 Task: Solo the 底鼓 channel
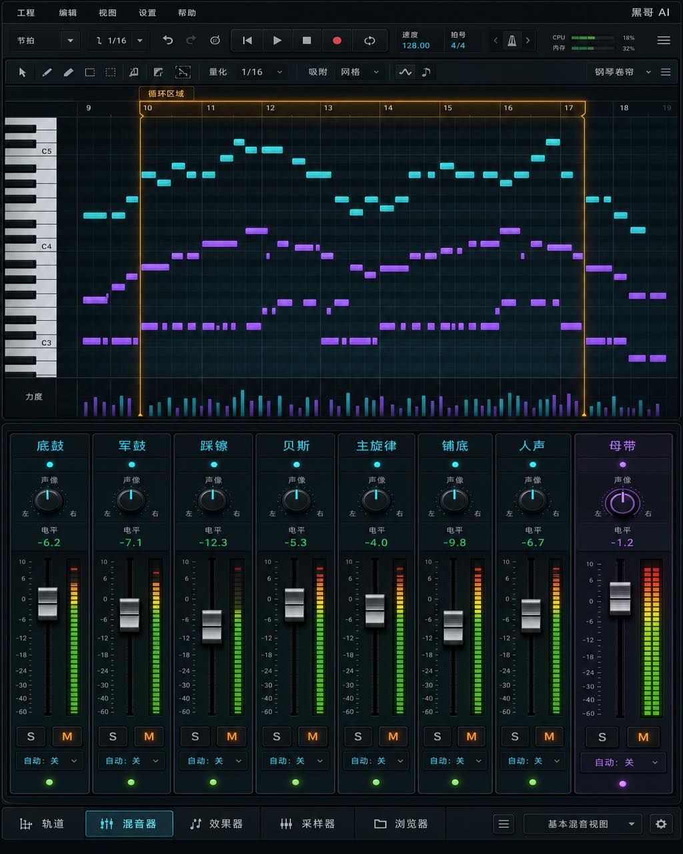click(x=31, y=737)
